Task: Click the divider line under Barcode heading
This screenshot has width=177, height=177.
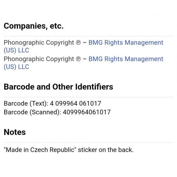Action: [x=88, y=97]
